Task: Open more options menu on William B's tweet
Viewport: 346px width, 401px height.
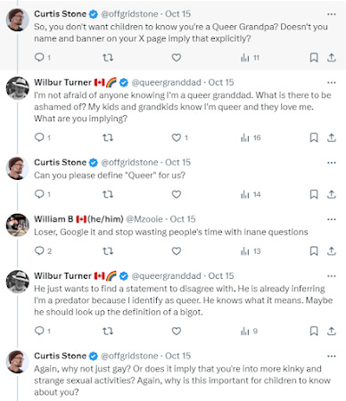Action: click(332, 219)
